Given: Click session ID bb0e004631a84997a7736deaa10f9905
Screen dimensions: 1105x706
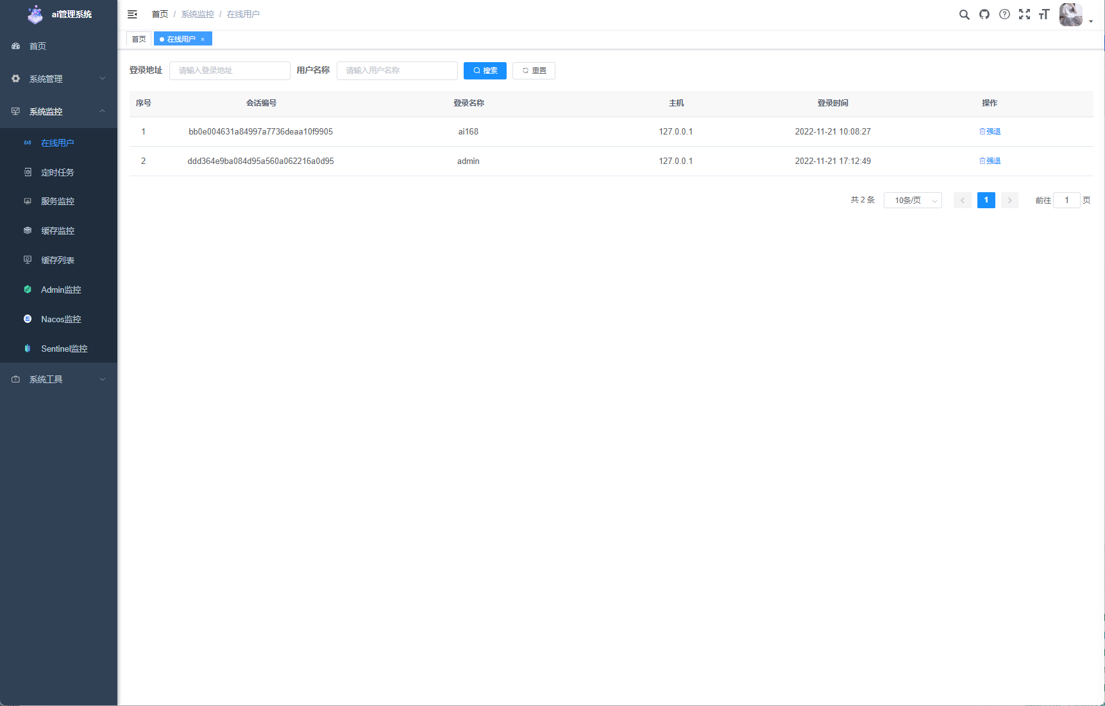Looking at the screenshot, I should 260,131.
